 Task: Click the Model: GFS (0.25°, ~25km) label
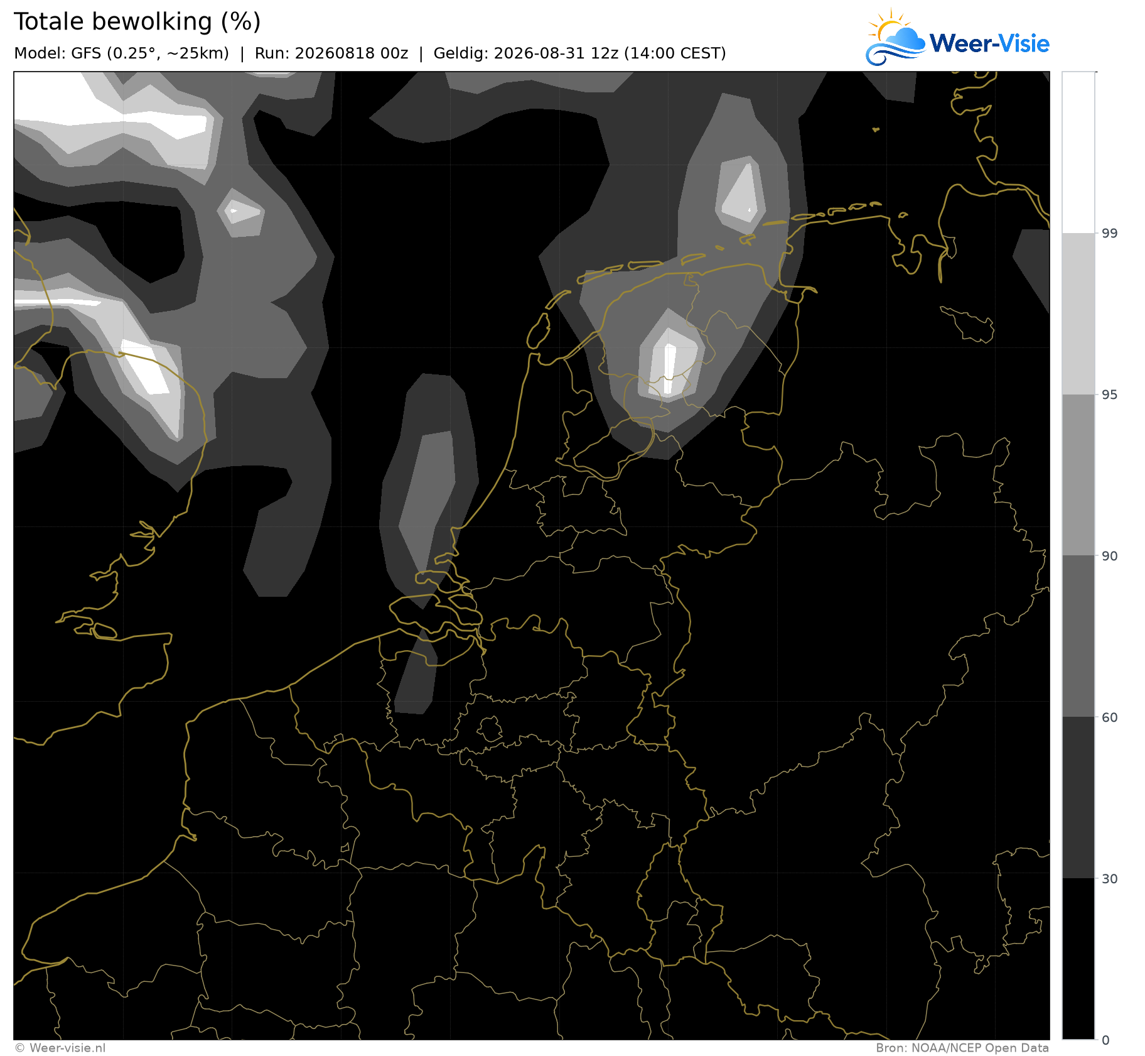click(121, 53)
